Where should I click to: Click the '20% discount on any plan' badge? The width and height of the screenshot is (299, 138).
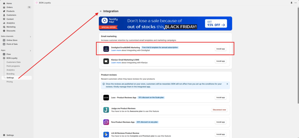click(147, 122)
